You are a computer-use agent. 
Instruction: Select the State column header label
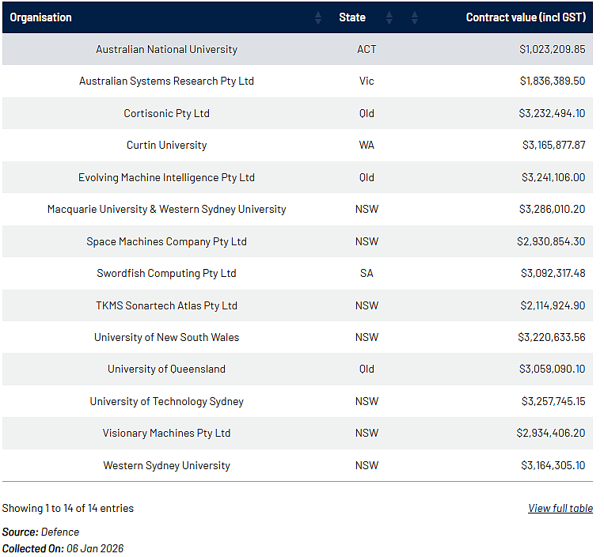[x=352, y=17]
